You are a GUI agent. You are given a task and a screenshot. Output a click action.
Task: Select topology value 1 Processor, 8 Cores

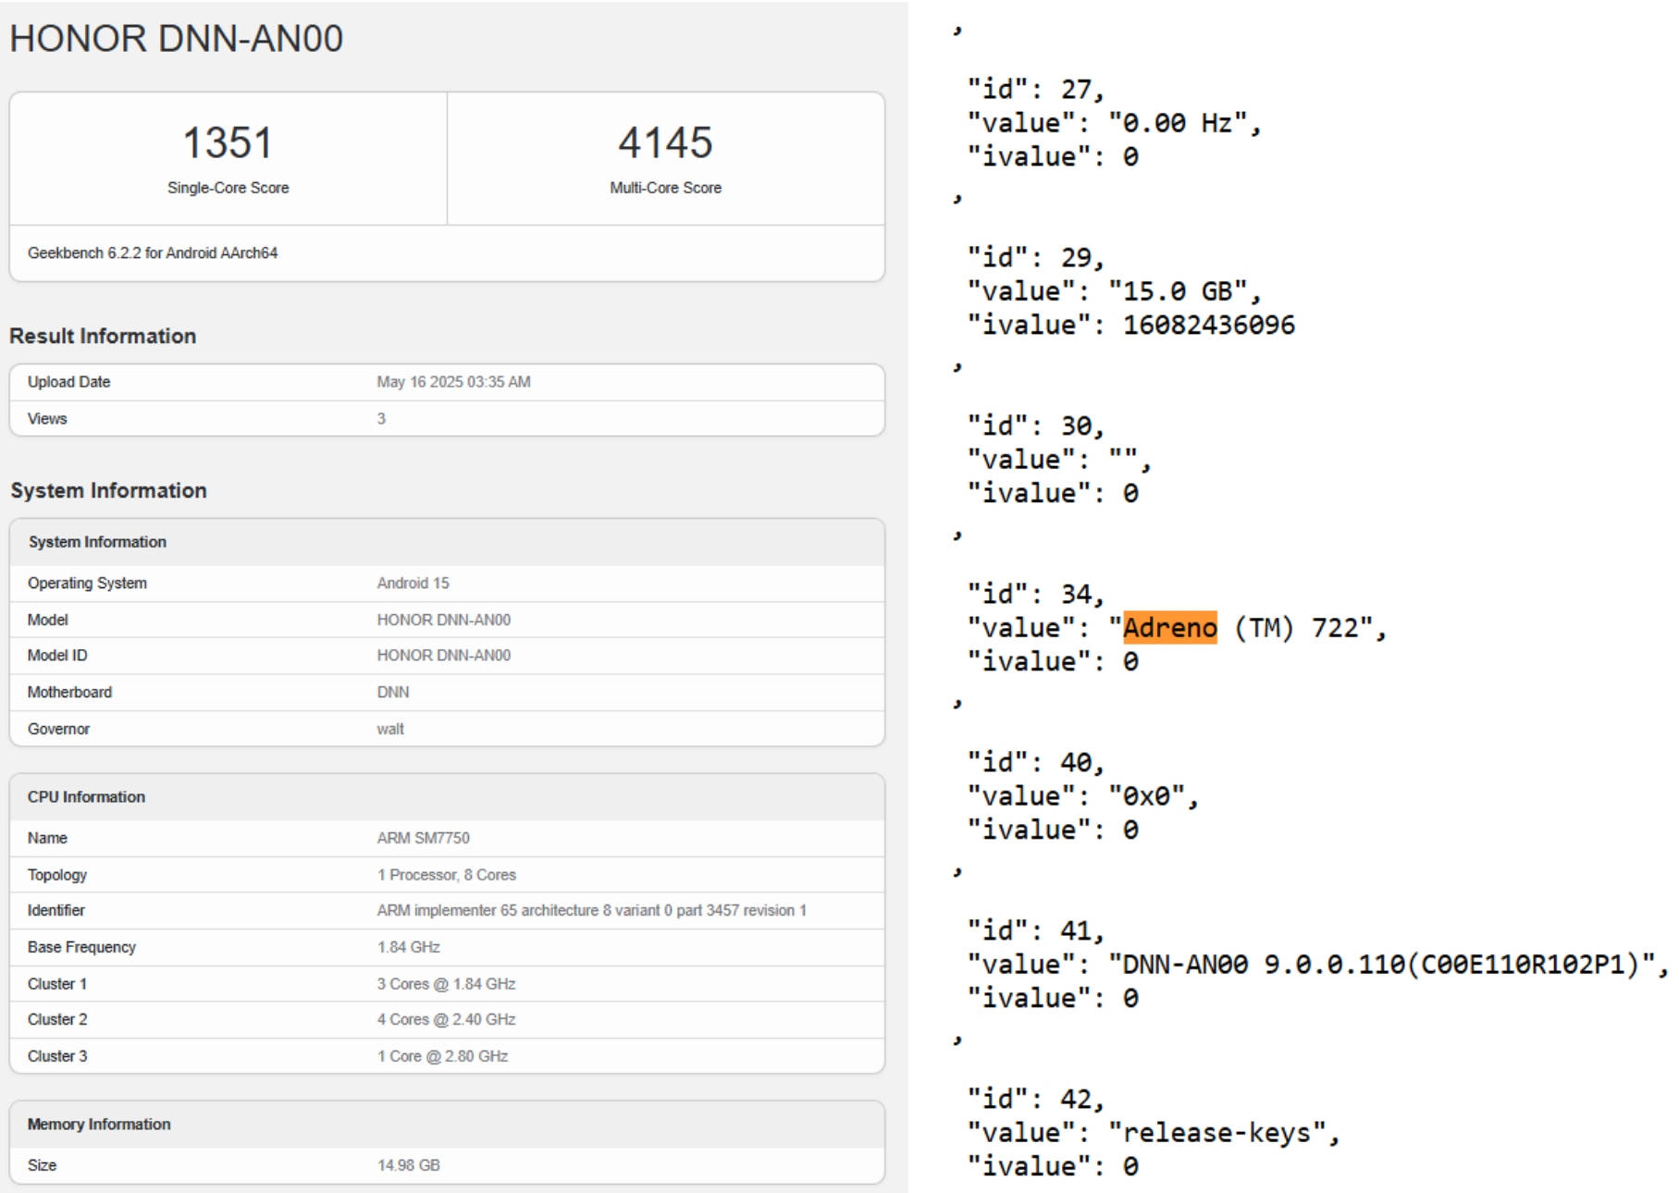pos(446,875)
